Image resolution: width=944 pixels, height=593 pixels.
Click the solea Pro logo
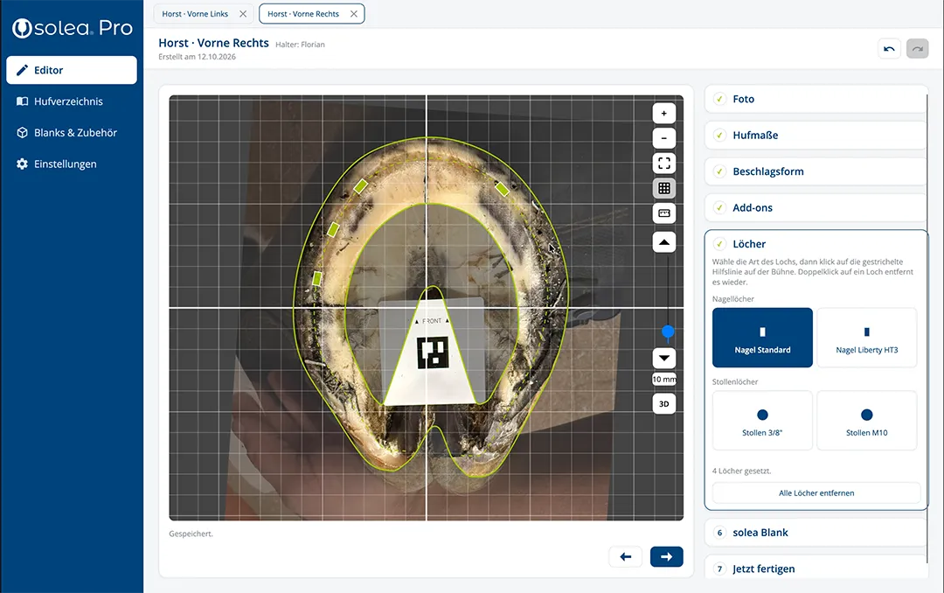[73, 28]
